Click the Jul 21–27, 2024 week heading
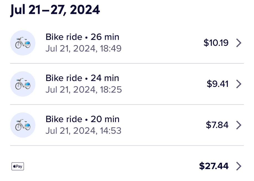 coord(55,10)
